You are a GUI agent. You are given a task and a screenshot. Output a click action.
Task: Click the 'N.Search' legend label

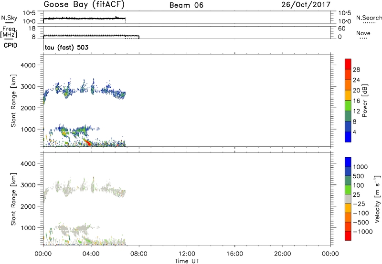click(369, 18)
